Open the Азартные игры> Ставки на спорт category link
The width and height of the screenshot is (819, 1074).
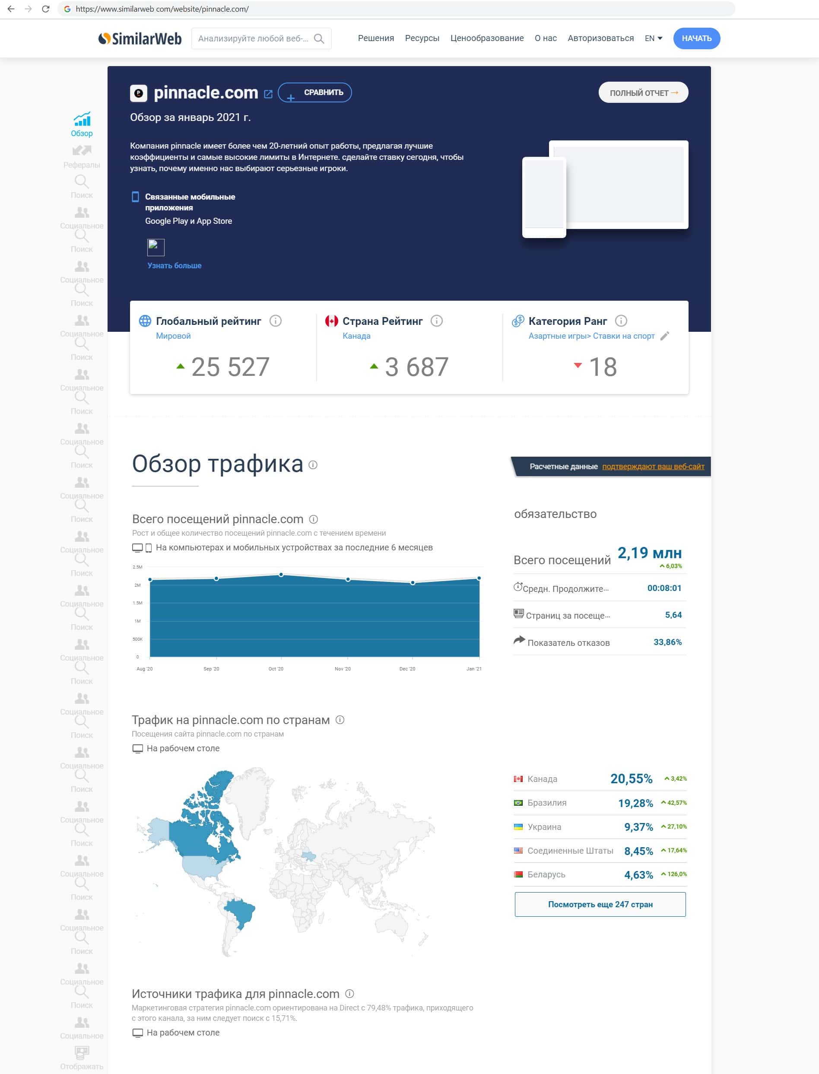[591, 336]
